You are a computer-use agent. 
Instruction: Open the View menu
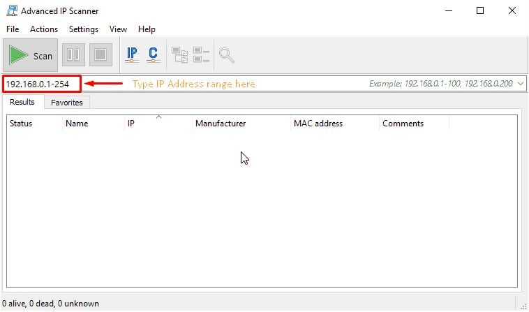point(118,29)
